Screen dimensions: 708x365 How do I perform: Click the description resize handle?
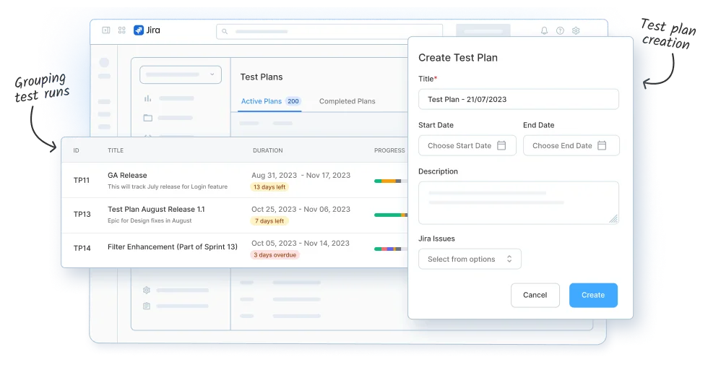pyautogui.click(x=613, y=219)
